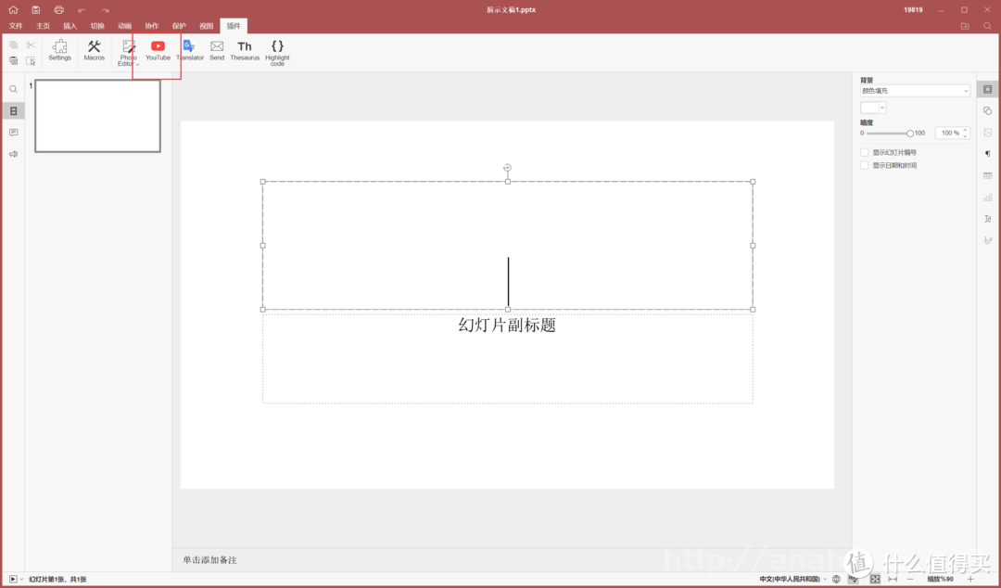Image resolution: width=1001 pixels, height=588 pixels.
Task: Undo the last action
Action: [x=82, y=10]
